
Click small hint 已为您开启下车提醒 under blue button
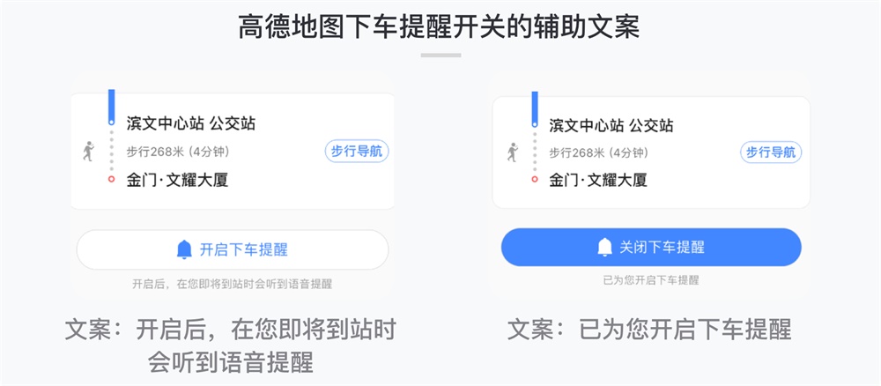tap(651, 280)
